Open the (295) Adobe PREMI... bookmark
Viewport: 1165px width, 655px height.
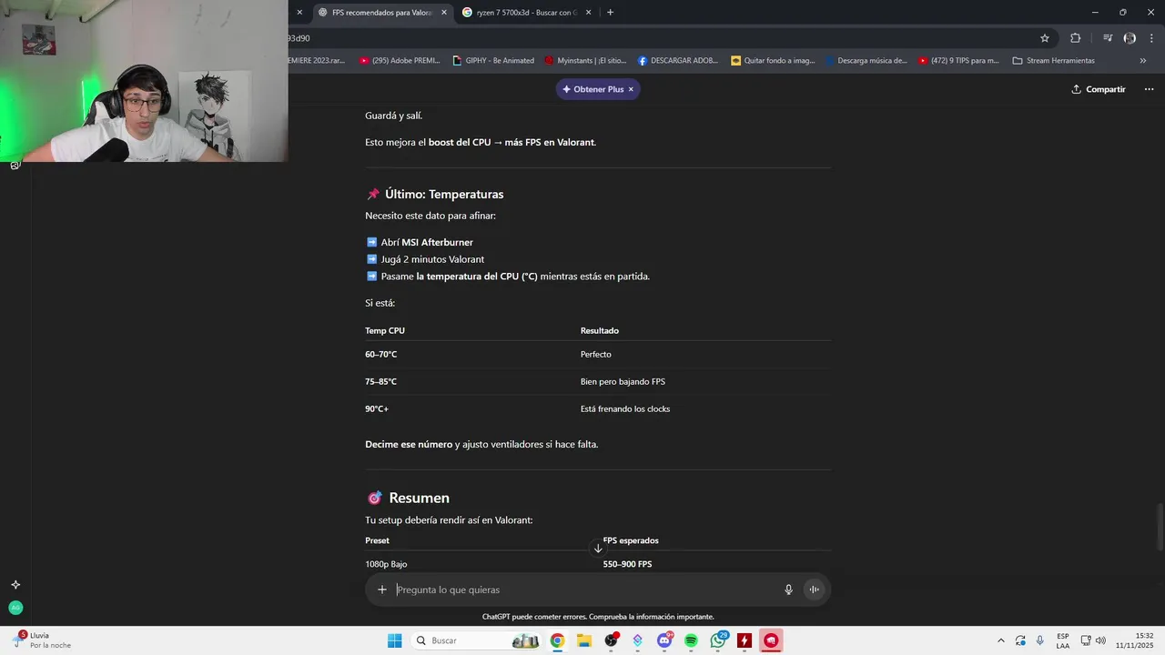click(x=400, y=61)
